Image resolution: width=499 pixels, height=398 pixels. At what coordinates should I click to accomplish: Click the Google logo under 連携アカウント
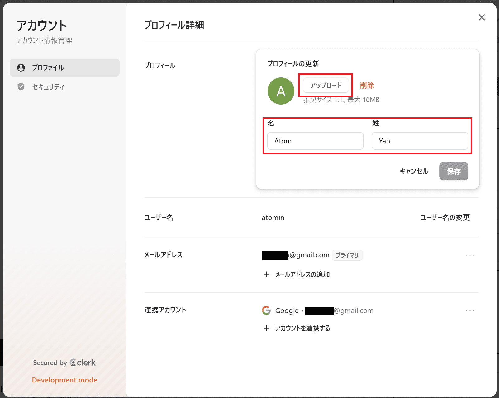[266, 310]
